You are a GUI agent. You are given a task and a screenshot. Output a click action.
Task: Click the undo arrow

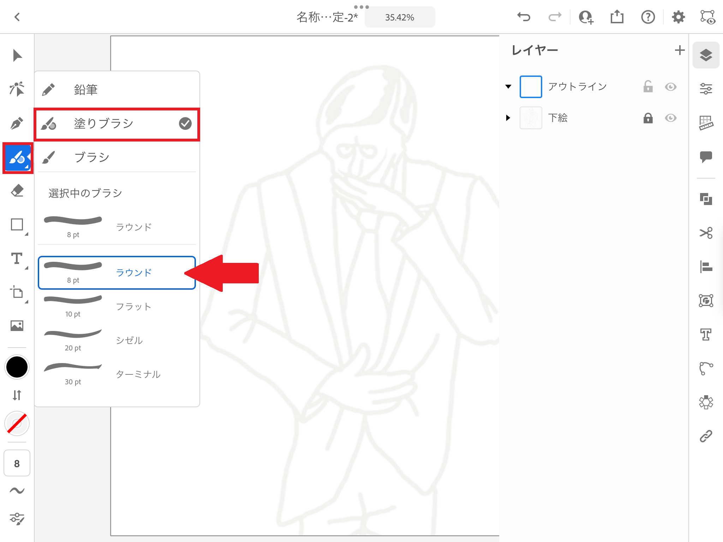point(524,17)
